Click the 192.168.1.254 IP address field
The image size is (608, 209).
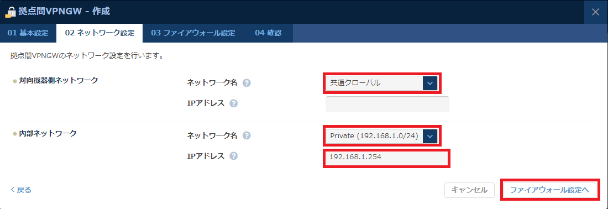click(386, 158)
